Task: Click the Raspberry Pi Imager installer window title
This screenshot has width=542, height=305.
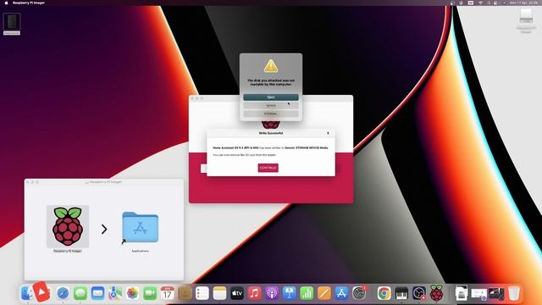Action: point(106,182)
